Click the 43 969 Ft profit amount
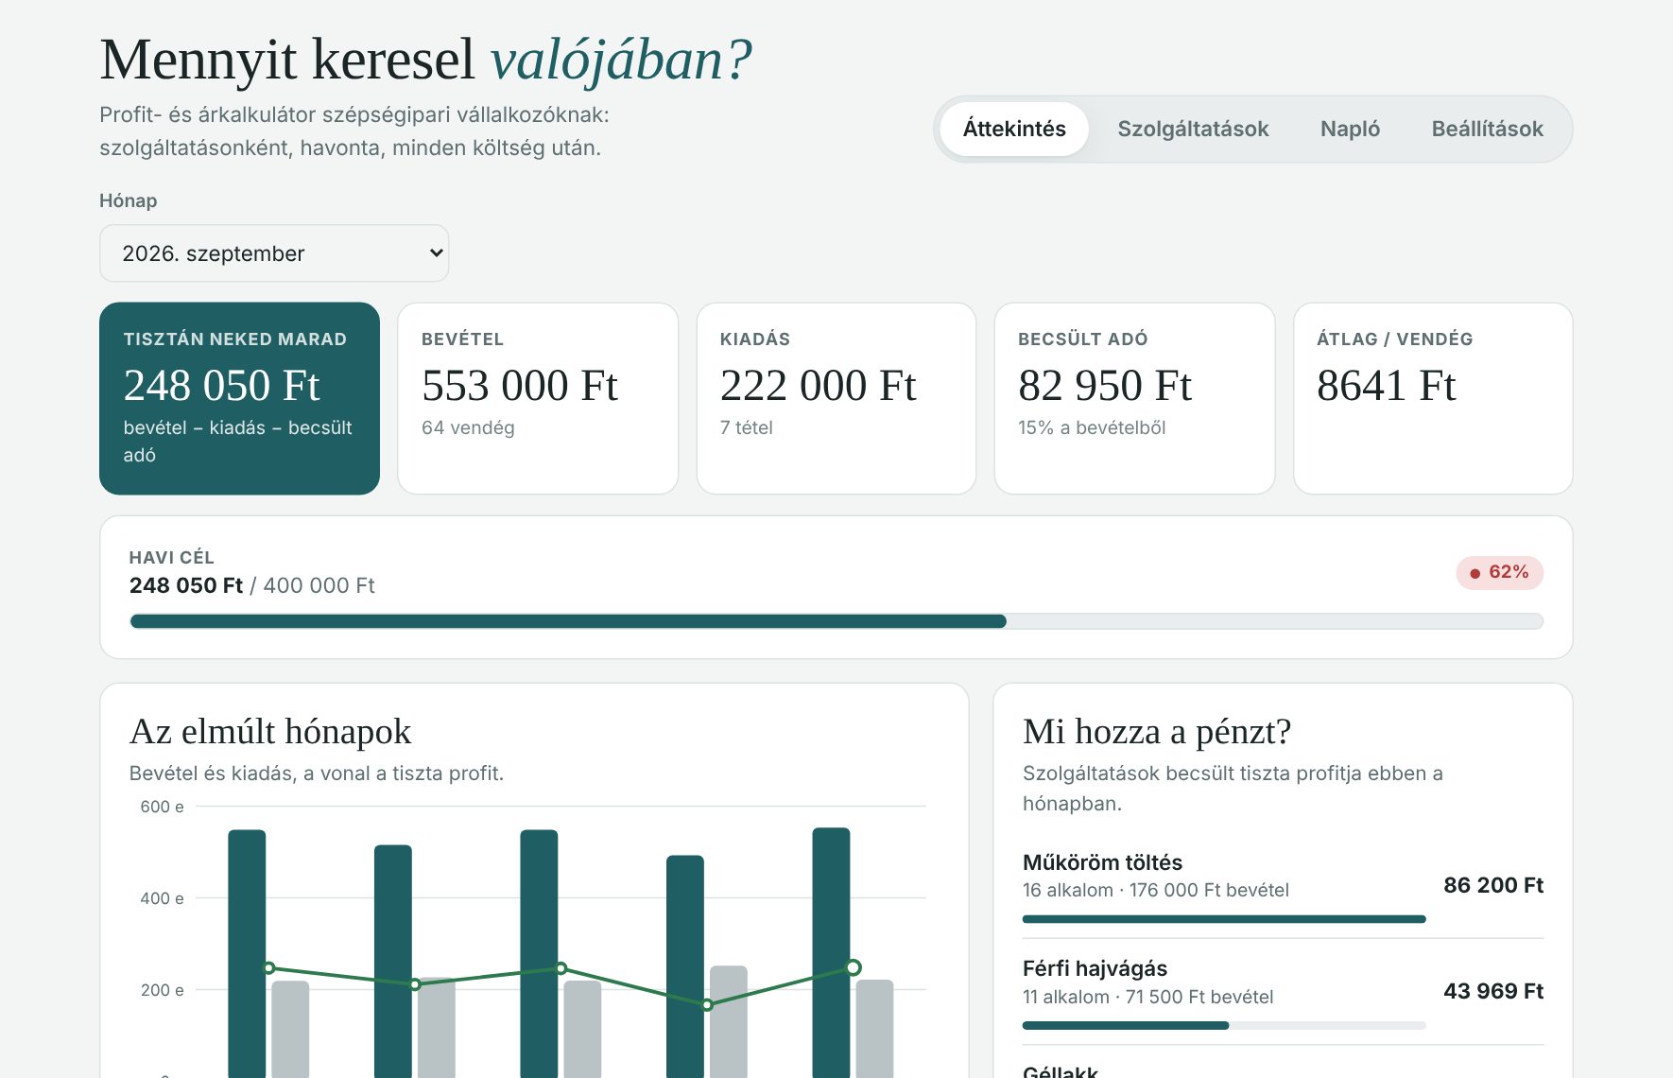Viewport: 1673px width, 1078px height. click(x=1493, y=991)
